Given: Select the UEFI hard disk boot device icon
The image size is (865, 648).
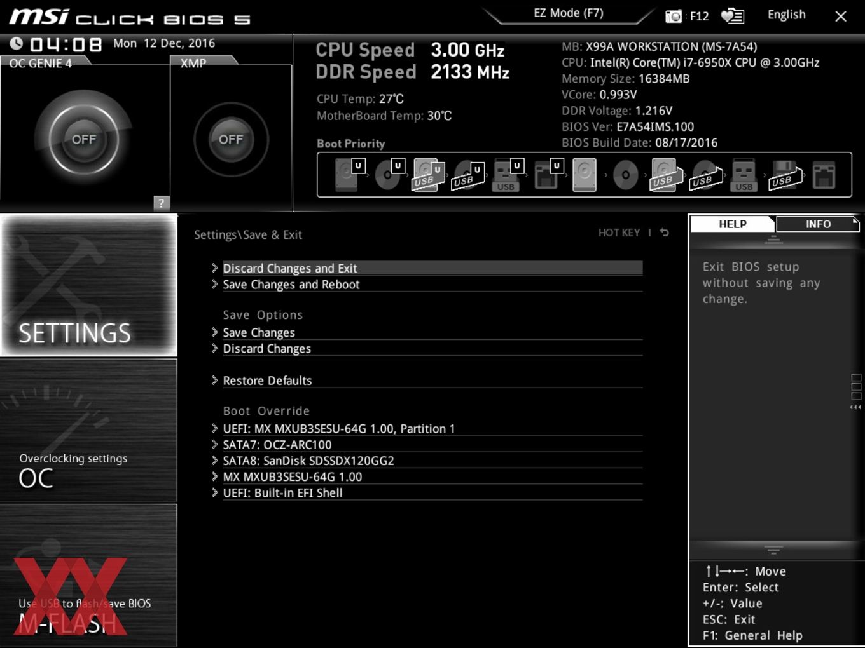Looking at the screenshot, I should [x=349, y=175].
